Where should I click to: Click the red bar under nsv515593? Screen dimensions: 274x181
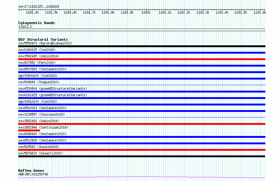tap(142, 150)
